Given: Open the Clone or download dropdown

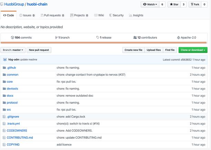Looking at the screenshot, I should pos(193,50).
